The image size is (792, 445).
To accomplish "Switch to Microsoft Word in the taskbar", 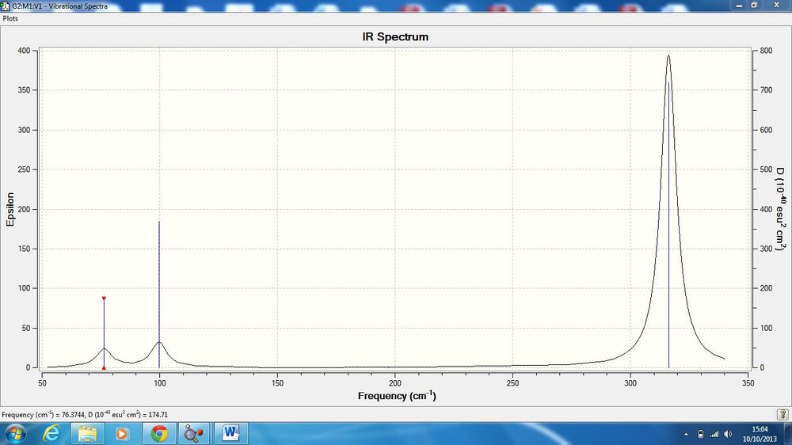I will point(230,434).
